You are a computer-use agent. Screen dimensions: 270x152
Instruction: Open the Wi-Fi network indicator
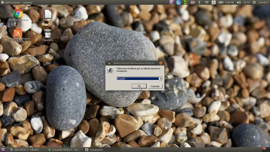point(206,2)
